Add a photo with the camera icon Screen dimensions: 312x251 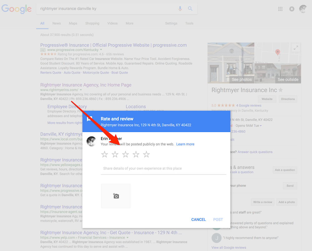[116, 196]
